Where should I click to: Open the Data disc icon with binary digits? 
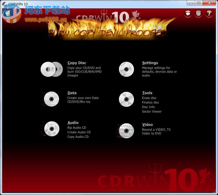tap(51, 99)
